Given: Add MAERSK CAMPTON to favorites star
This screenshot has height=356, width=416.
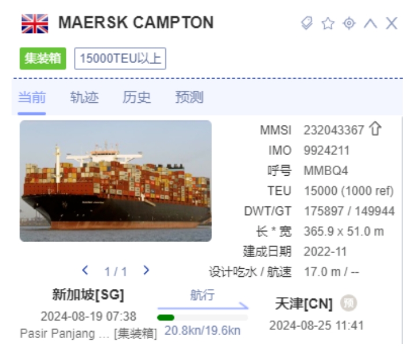Looking at the screenshot, I should click(328, 23).
